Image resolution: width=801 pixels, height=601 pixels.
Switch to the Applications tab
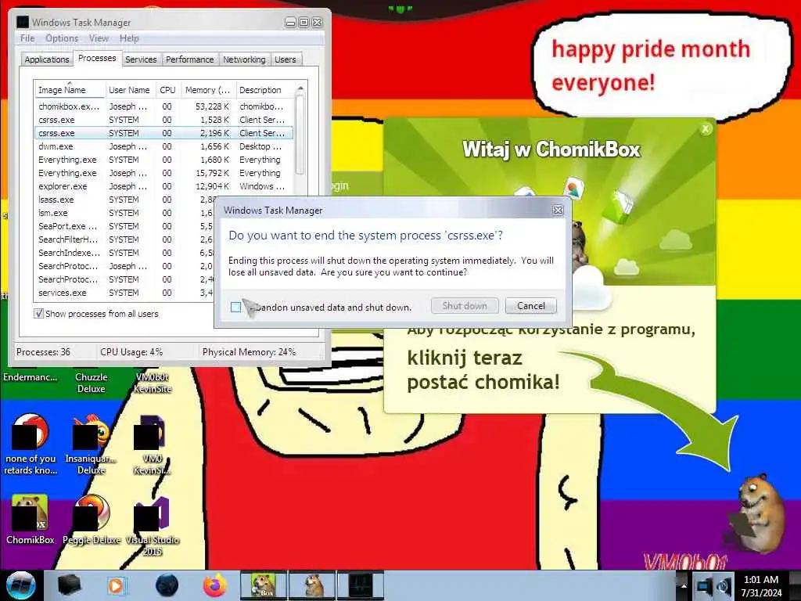[46, 59]
